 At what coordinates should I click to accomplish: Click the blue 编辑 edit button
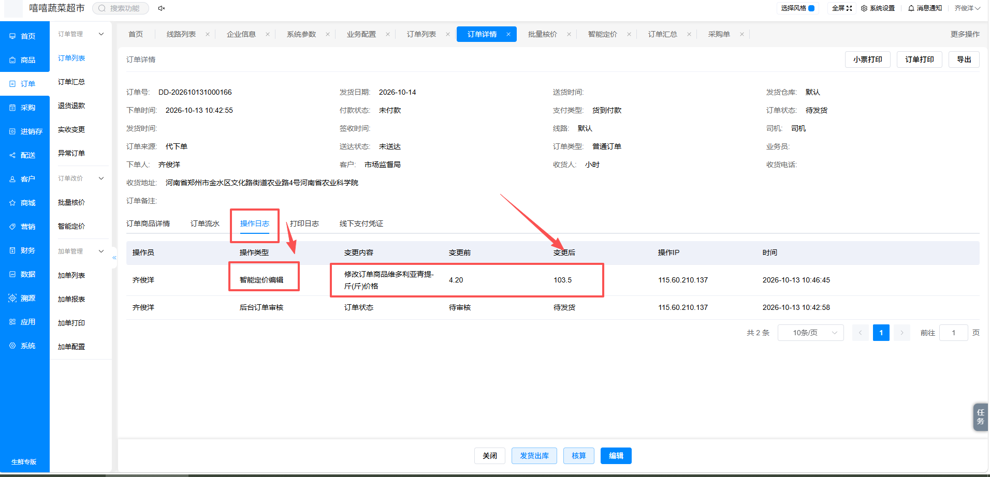coord(616,456)
